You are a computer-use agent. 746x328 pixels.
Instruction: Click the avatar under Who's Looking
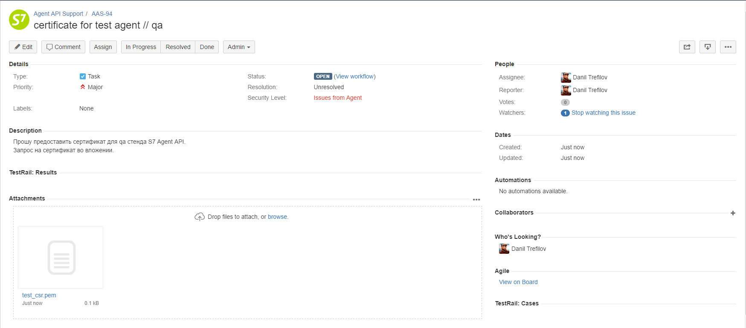[x=504, y=249]
